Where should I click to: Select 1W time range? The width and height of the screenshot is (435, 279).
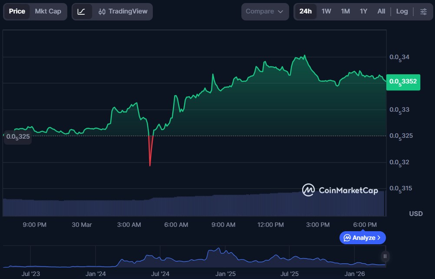click(326, 12)
